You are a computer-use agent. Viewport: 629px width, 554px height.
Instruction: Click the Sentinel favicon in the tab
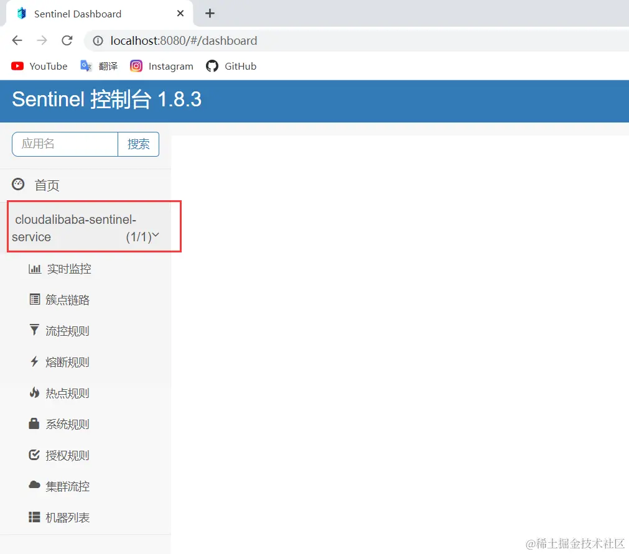coord(22,14)
